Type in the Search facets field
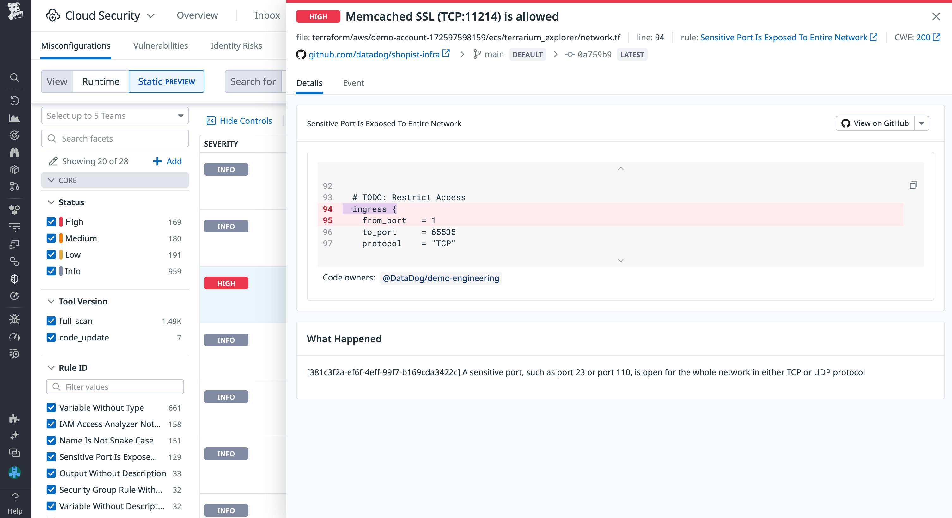The image size is (952, 518). (x=114, y=138)
